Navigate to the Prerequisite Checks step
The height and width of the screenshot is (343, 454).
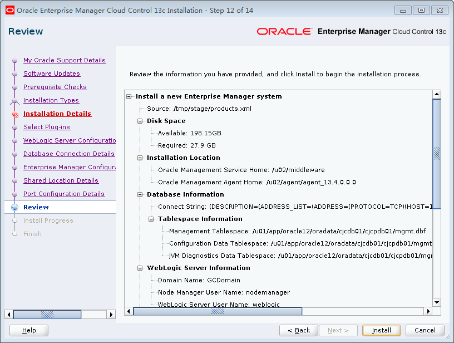(55, 87)
